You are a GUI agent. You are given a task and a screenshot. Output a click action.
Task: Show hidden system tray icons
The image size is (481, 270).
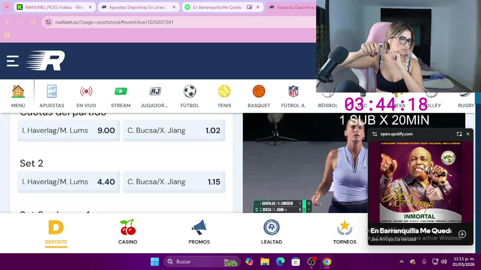tap(401, 261)
